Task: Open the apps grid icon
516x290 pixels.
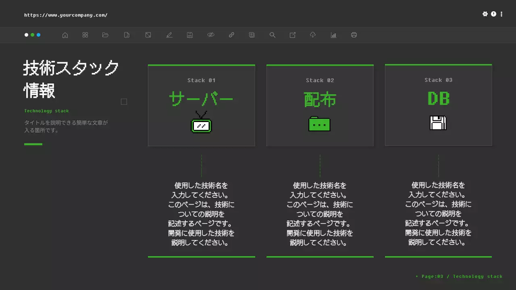Action: [x=85, y=35]
